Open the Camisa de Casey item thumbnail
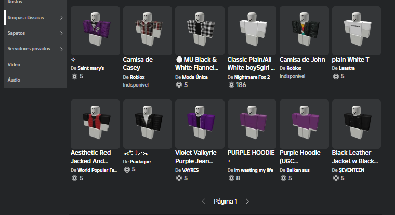 148,31
